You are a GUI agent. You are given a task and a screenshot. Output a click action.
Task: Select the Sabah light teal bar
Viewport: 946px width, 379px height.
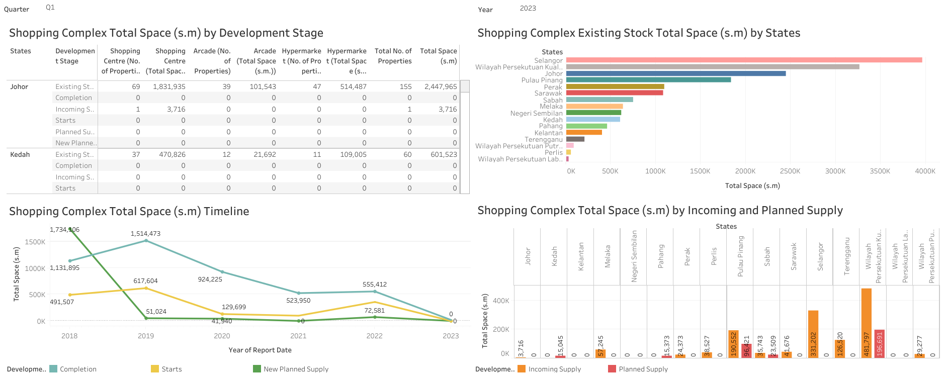(599, 100)
